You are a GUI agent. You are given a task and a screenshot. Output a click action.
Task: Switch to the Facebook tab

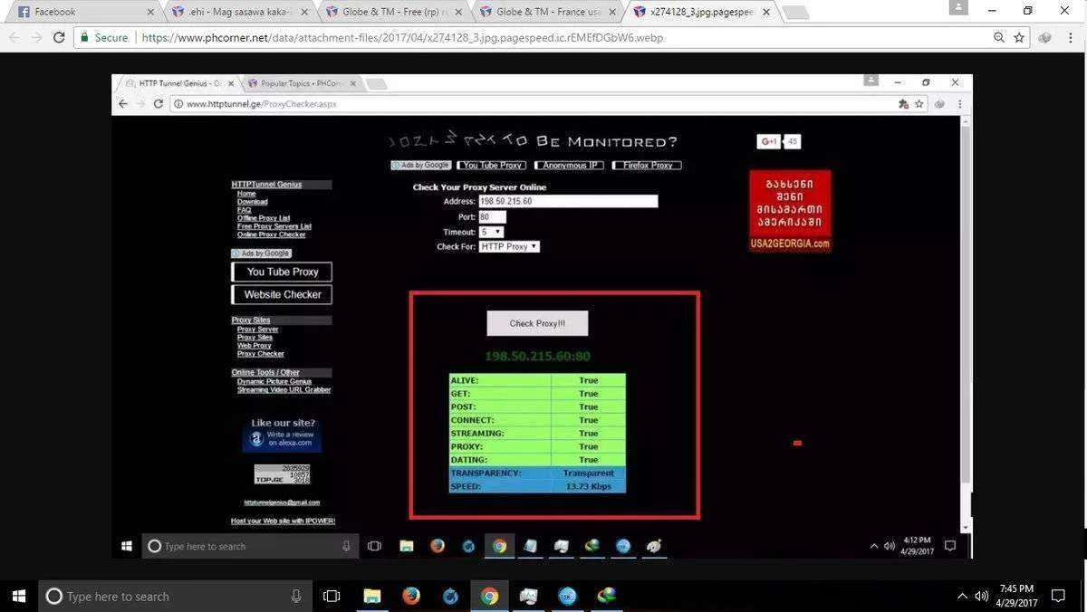pyautogui.click(x=82, y=12)
